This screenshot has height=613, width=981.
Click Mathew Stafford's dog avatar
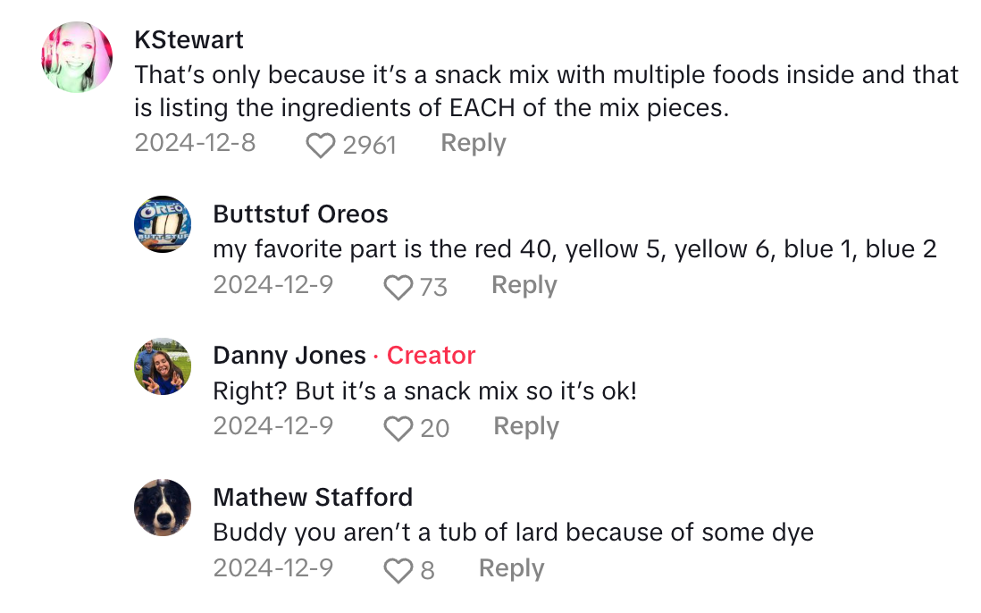[163, 508]
